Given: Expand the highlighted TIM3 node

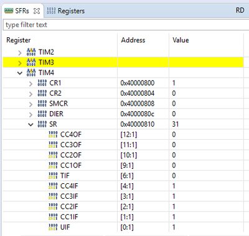Looking at the screenshot, I should point(20,63).
